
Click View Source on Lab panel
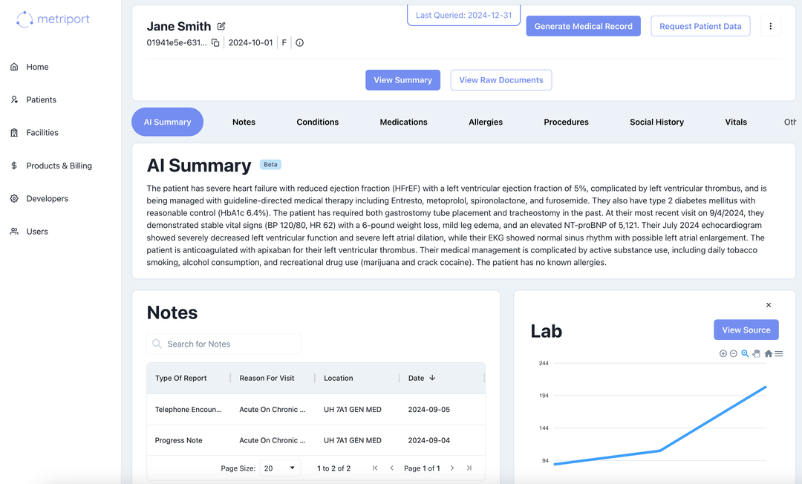pyautogui.click(x=746, y=330)
